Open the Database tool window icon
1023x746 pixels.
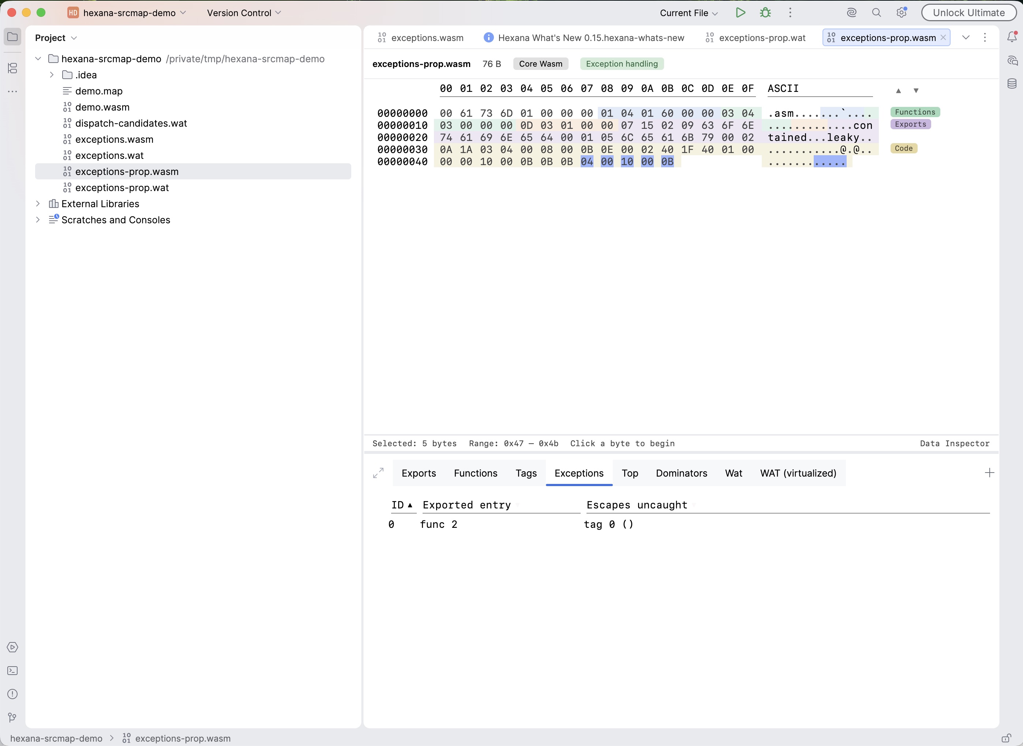point(1012,83)
